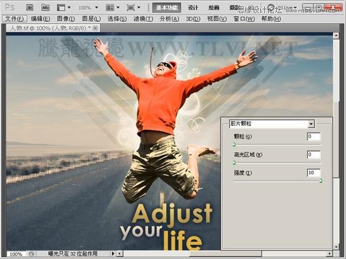Open the status bar info flyout arrow
Screen dimensions: 346x259
pos(113,254)
